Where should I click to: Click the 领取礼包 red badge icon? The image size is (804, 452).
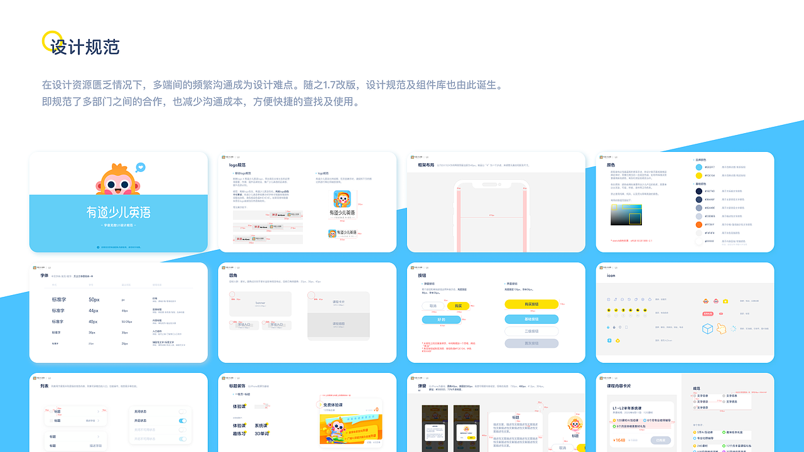pos(708,314)
